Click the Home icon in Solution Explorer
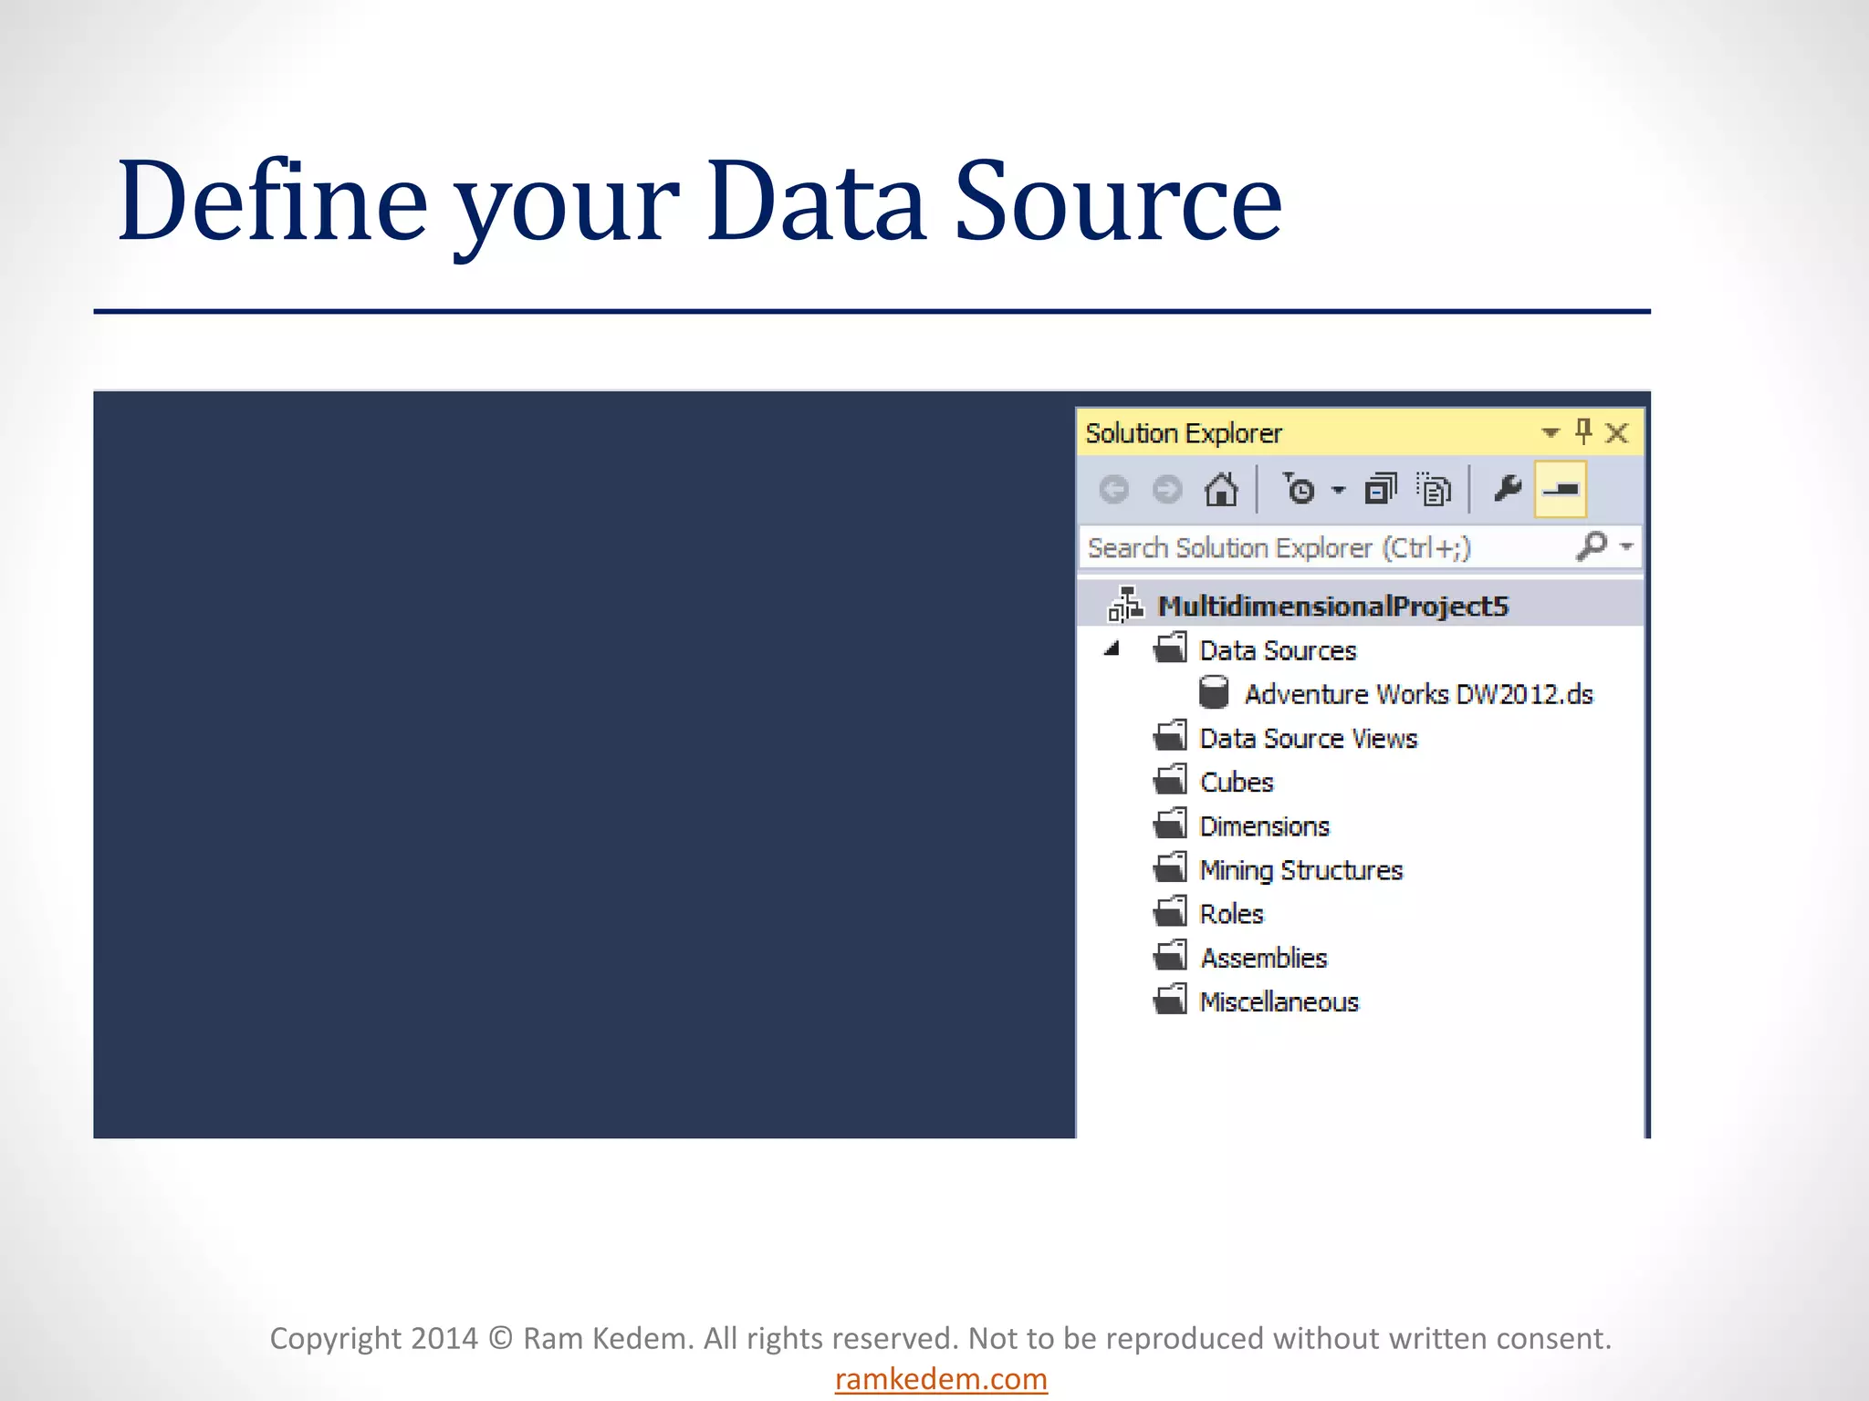This screenshot has height=1401, width=1869. click(1221, 490)
